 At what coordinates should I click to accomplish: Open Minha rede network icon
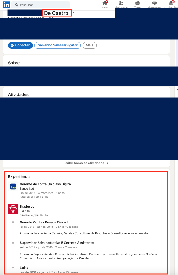121,3
